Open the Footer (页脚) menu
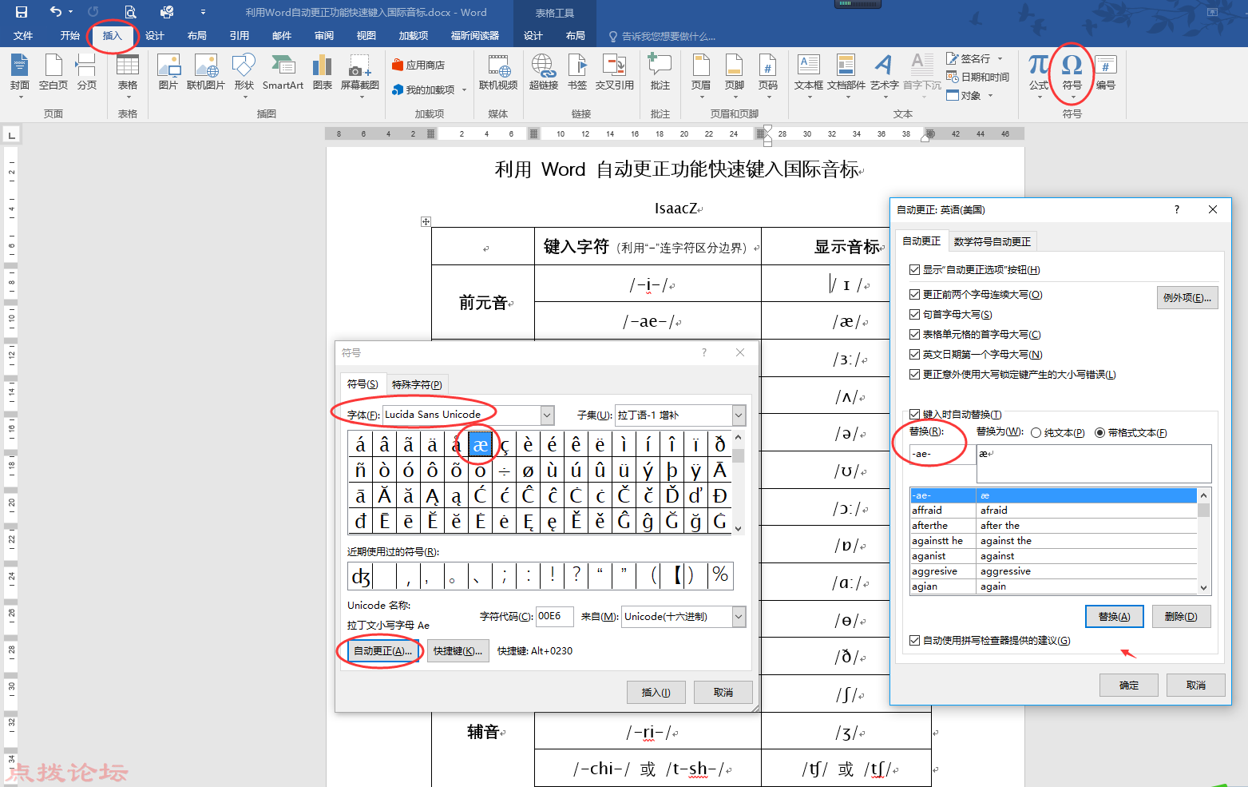 tap(735, 74)
